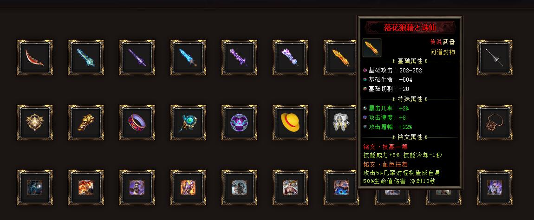The image size is (534, 220).
Task: Open the golden emblem badge item
Action: coord(35,123)
